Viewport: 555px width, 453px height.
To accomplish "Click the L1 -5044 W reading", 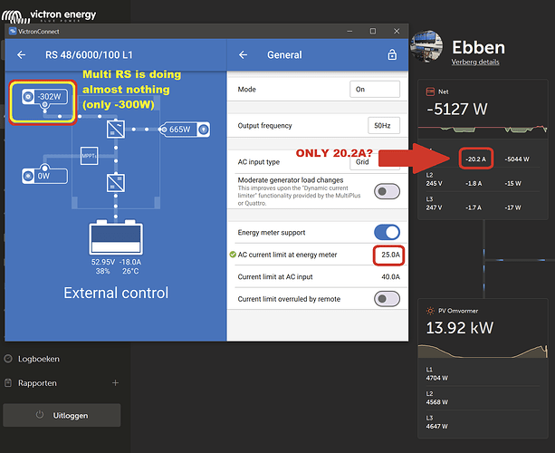I will coord(517,159).
